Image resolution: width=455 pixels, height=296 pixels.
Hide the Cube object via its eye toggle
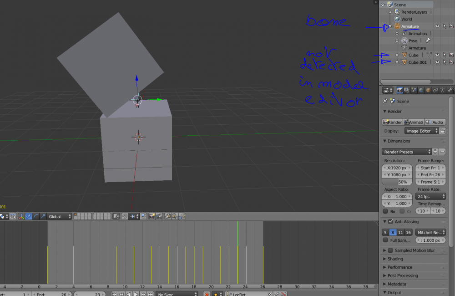436,55
